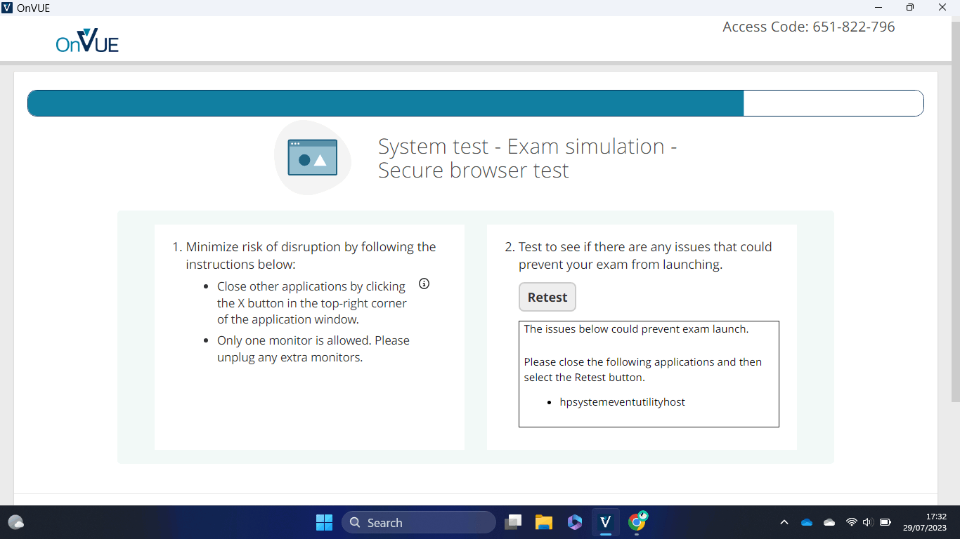Select the hpsystemeventutilityhost list entry
This screenshot has width=960, height=539.
point(622,402)
